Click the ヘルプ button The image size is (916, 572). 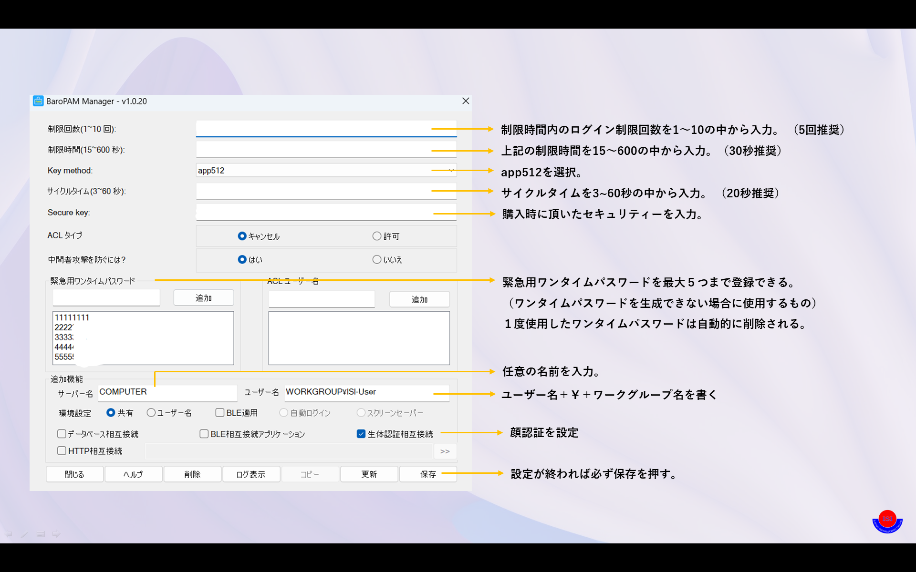point(133,474)
